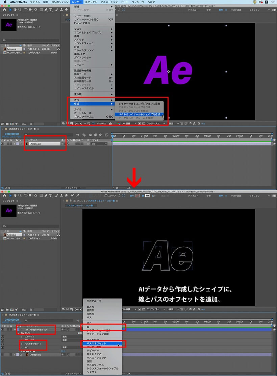The height and width of the screenshot is (376, 277).
Task: Open 1画面 view layout dropdown in lower viewer
Action: coord(173,309)
